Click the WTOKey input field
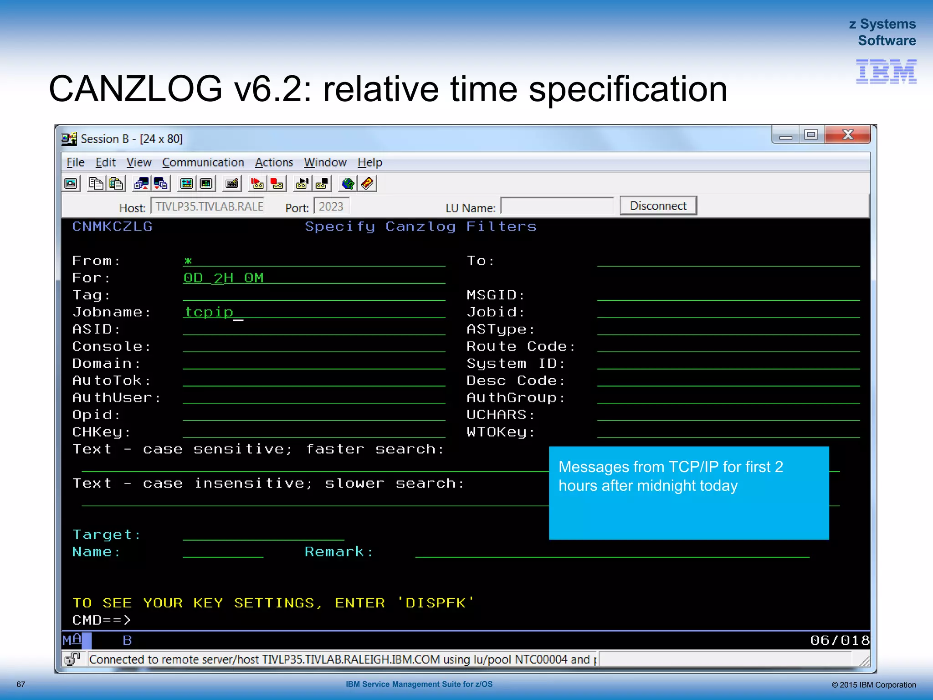Viewport: 933px width, 700px height. [x=728, y=432]
